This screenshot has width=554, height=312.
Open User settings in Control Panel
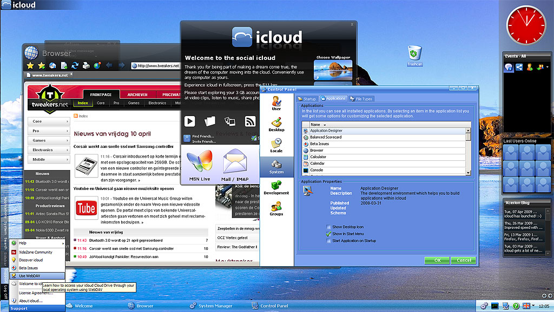(276, 103)
